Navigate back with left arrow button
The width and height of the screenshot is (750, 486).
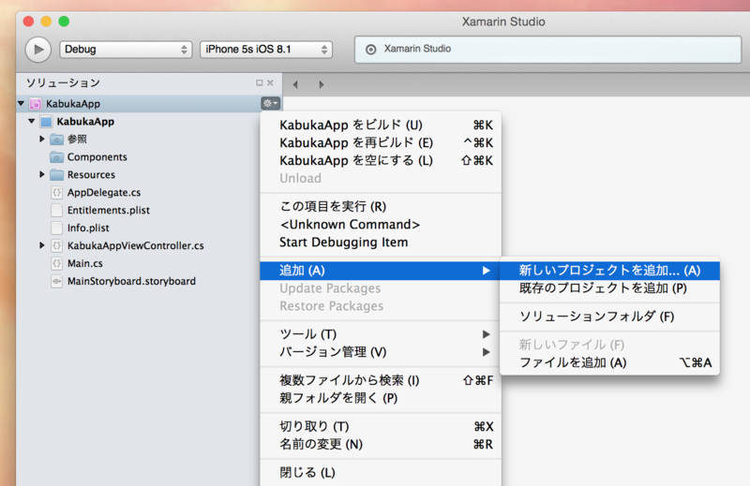(x=295, y=84)
